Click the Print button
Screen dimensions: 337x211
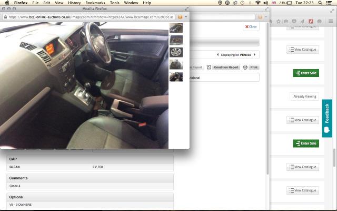coord(254,67)
